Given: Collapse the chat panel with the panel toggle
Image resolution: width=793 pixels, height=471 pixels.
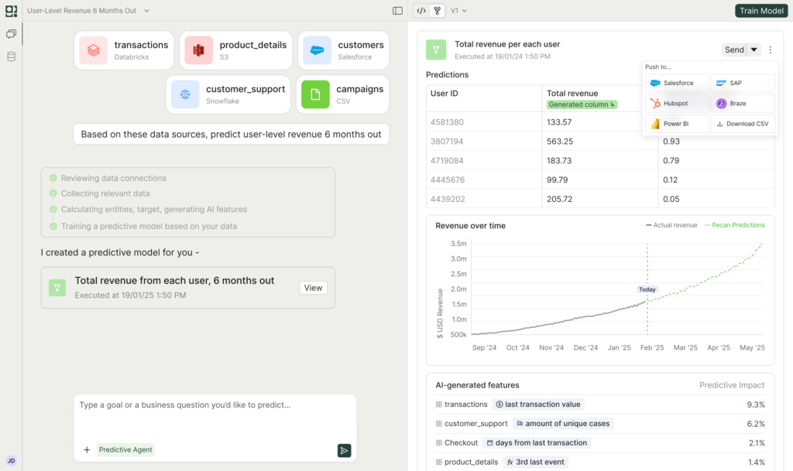Looking at the screenshot, I should click(397, 9).
